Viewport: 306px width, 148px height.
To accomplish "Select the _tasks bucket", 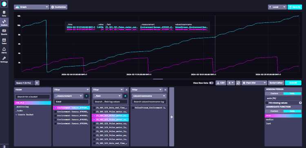I will point(33,110).
